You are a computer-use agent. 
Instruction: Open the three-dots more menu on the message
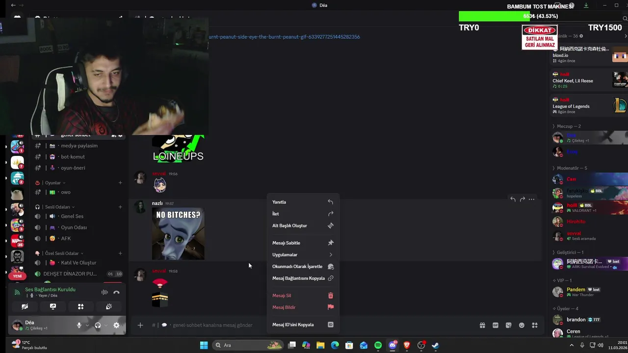pyautogui.click(x=531, y=199)
